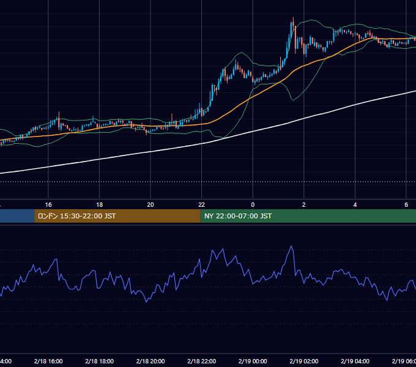Click the 2/19 00:00 label on oscillator axis
The height and width of the screenshot is (367, 416).
click(x=253, y=361)
